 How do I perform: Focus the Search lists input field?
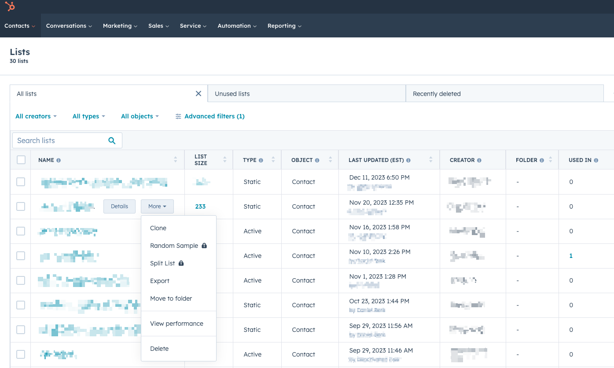(x=59, y=140)
